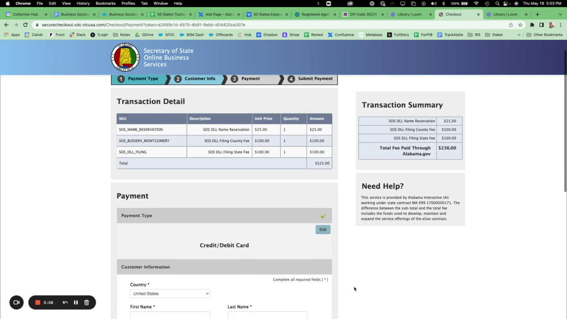Image resolution: width=567 pixels, height=319 pixels.
Task: Select the Add Page - Alabama tab
Action: point(219,14)
